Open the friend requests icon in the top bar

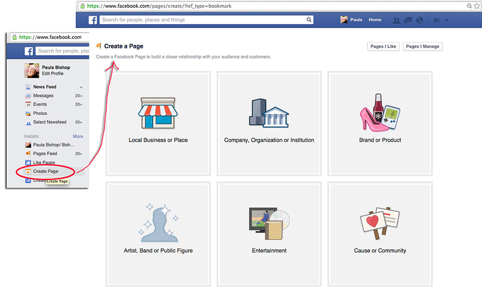click(x=397, y=20)
